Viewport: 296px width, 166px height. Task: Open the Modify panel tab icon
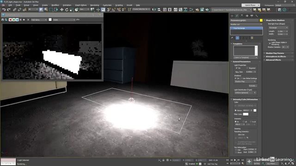237,16
